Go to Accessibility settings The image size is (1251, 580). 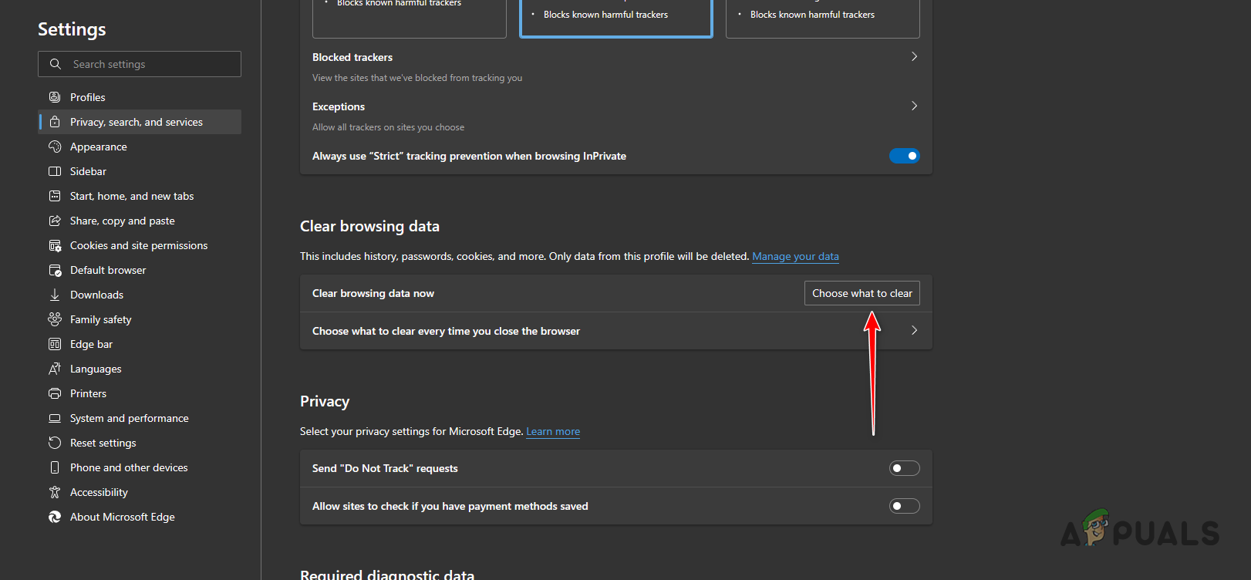[x=140, y=492]
